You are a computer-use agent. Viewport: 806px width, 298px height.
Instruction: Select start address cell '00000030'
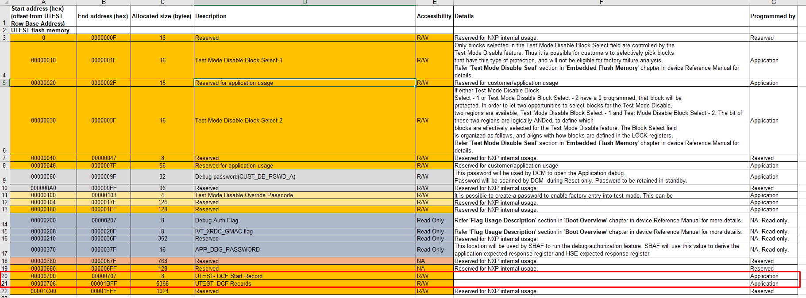43,120
